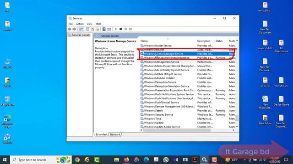Click the horizontal scrollbar right arrow
This screenshot has height=164, width=293.
(x=233, y=130)
